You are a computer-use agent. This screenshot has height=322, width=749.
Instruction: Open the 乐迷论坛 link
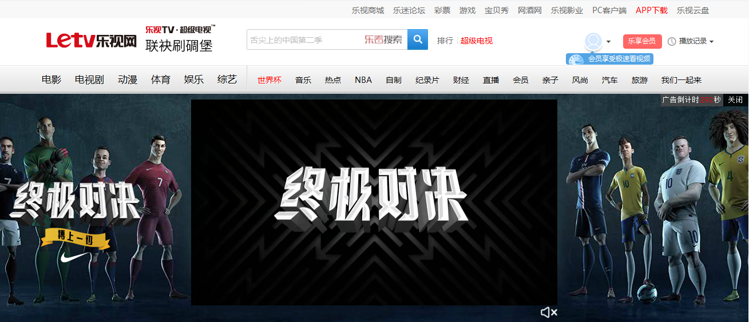409,10
